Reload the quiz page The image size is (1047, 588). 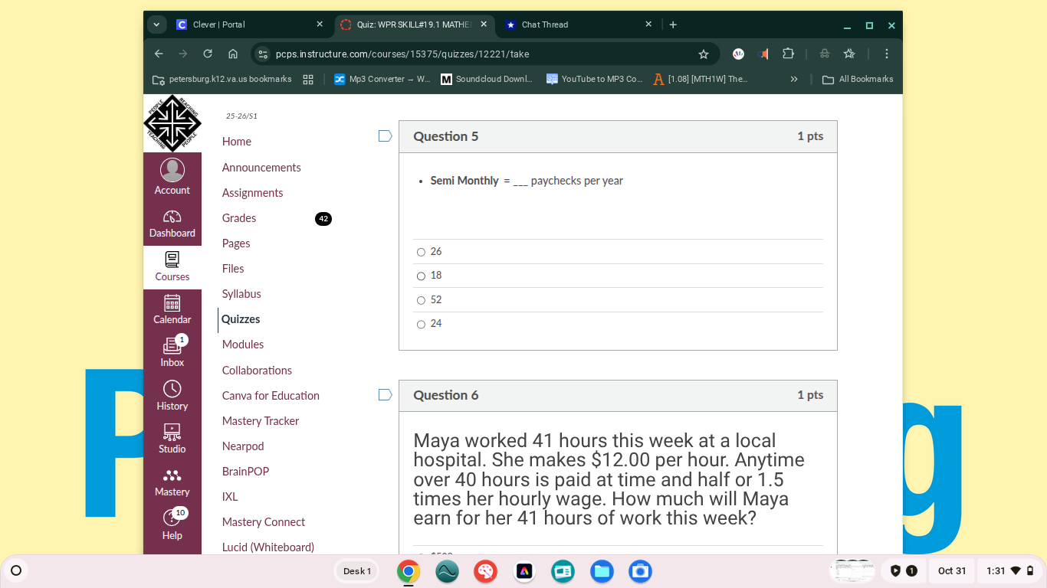208,54
